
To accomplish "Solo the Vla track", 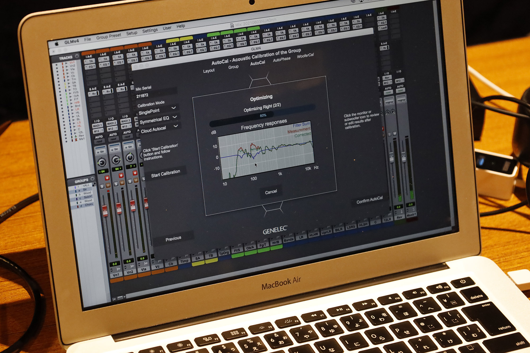I will pos(130,181).
